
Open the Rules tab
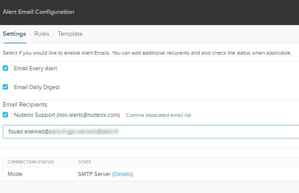coord(42,34)
